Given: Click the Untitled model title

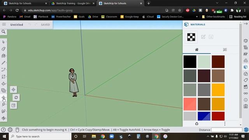Looking at the screenshot, I should pos(17,24).
